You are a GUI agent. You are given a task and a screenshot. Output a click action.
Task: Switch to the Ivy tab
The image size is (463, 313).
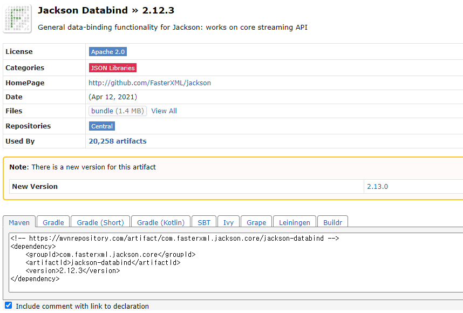pyautogui.click(x=228, y=222)
